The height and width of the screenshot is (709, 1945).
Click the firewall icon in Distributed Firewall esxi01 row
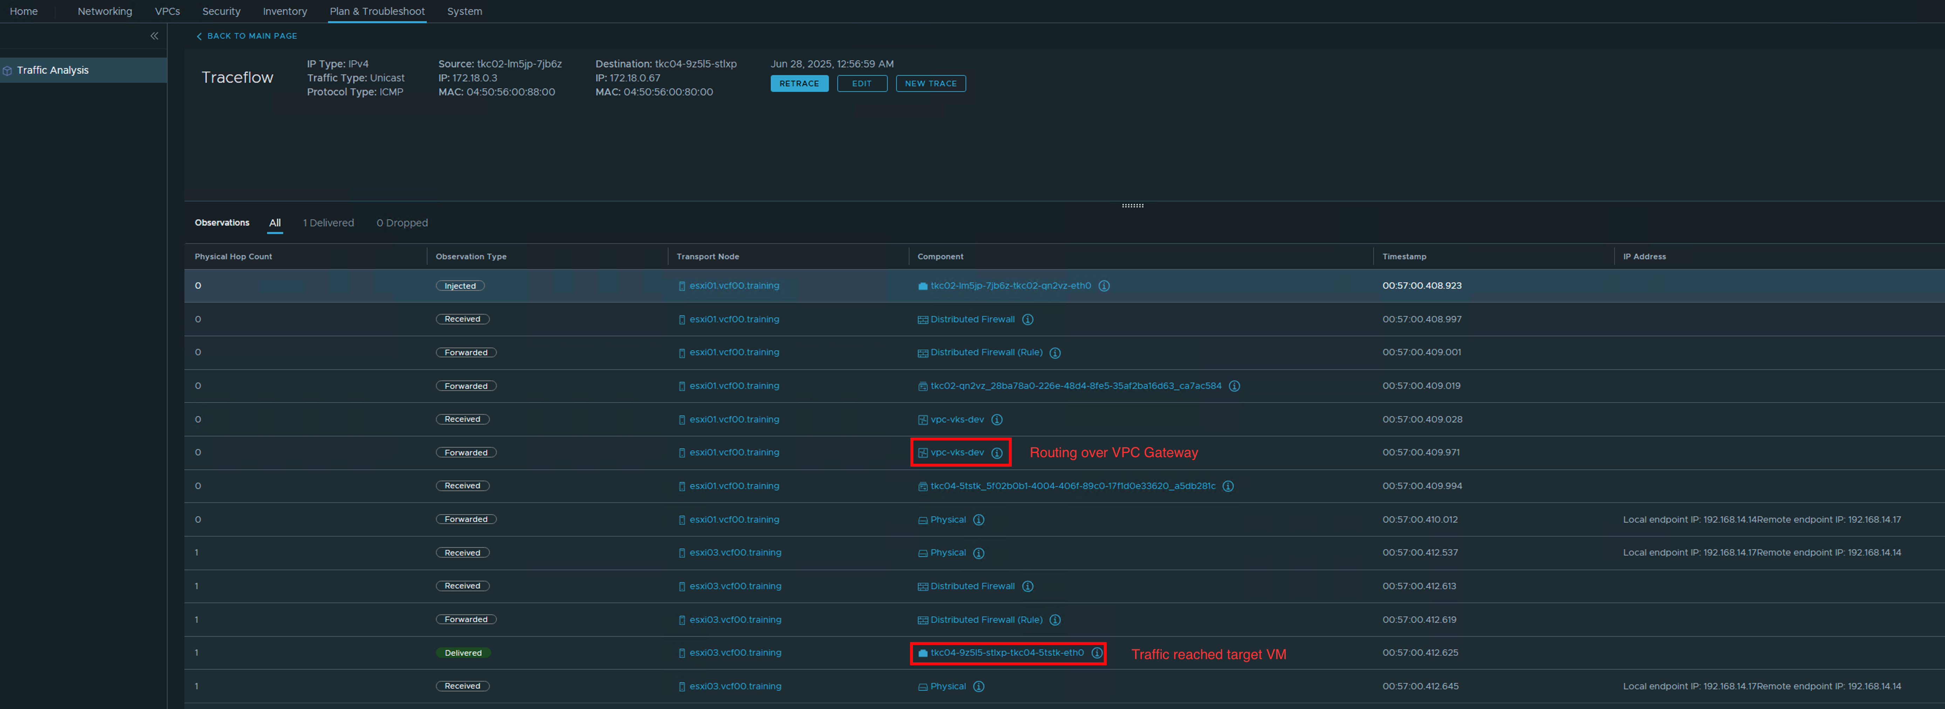tap(923, 319)
